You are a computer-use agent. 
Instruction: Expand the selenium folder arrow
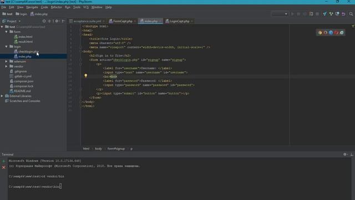click(6, 62)
